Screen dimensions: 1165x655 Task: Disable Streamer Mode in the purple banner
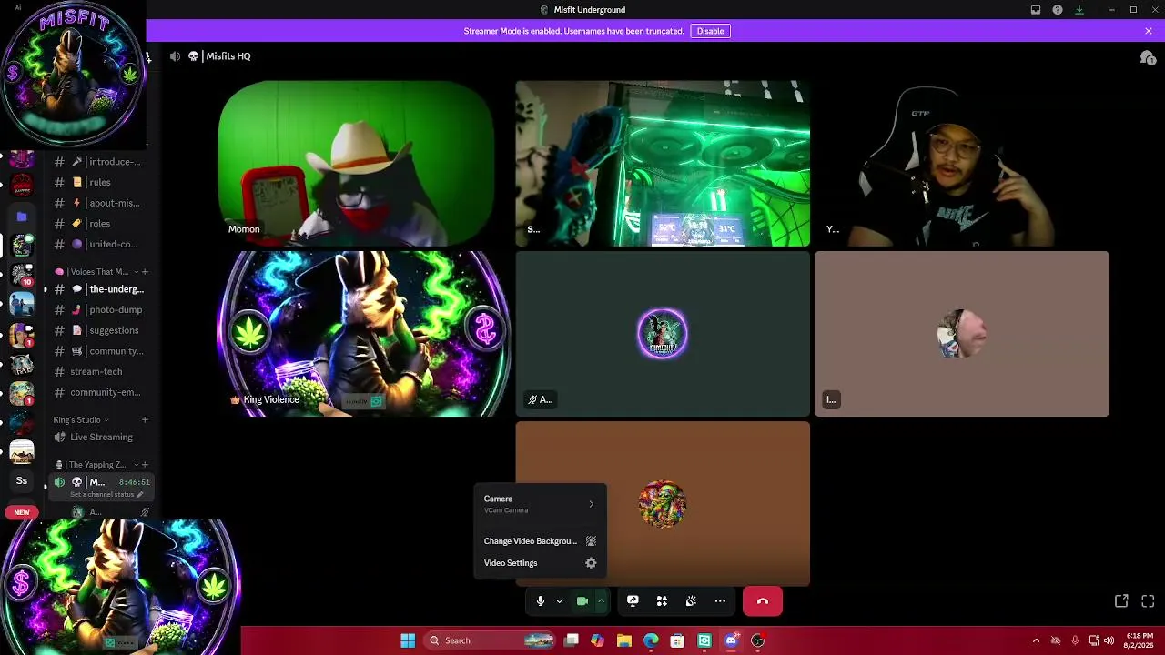710,31
